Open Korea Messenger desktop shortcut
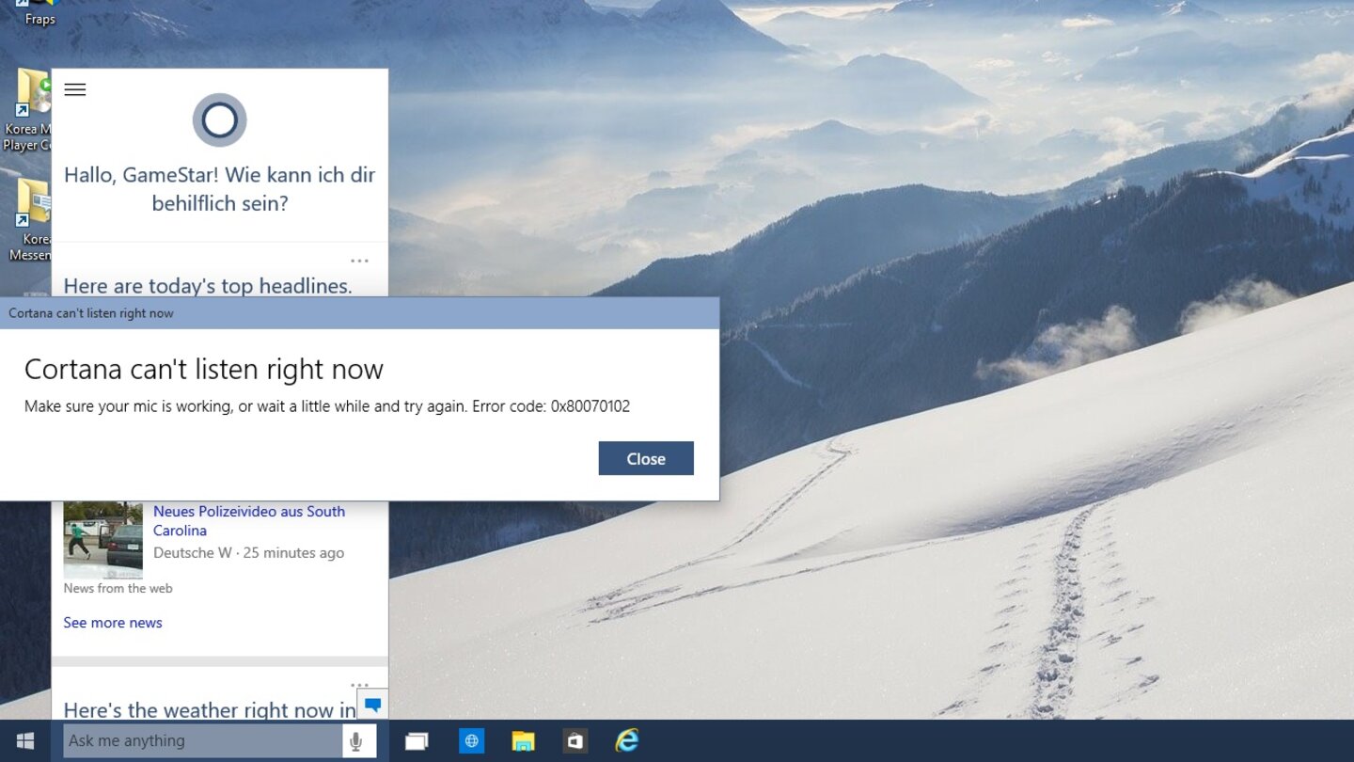 [30, 220]
